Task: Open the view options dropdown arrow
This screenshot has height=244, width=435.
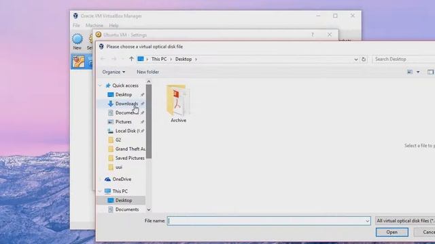Action: pyautogui.click(x=418, y=72)
